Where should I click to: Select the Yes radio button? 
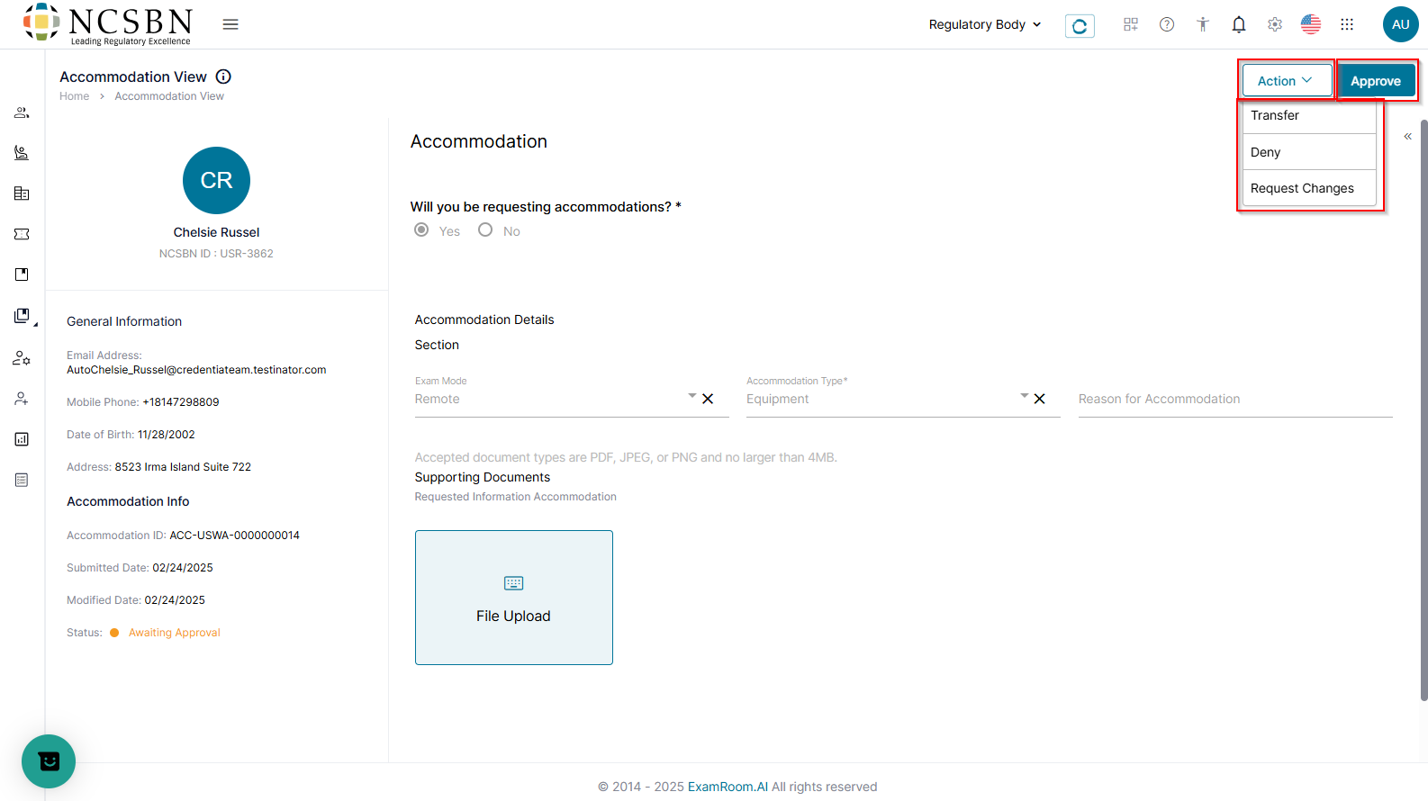tap(421, 230)
